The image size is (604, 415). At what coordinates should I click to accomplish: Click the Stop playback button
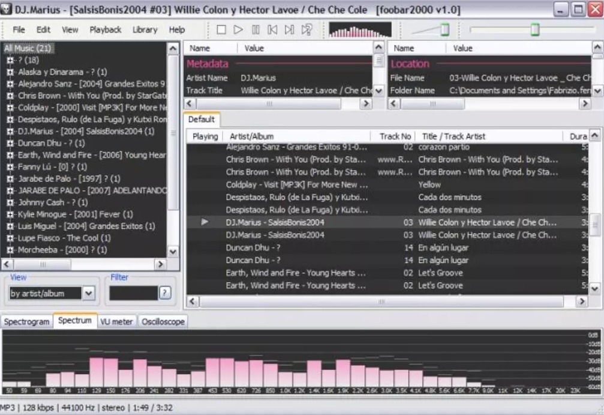[221, 29]
